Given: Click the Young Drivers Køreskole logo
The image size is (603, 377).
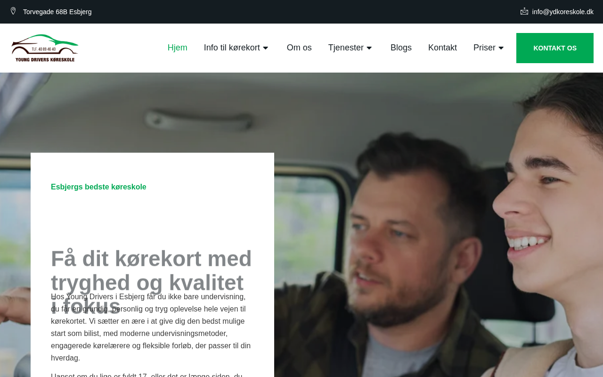Looking at the screenshot, I should [x=45, y=48].
